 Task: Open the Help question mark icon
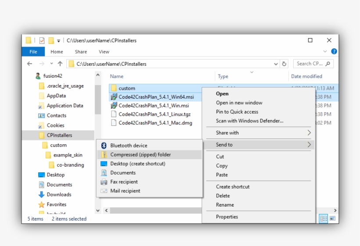(x=334, y=51)
